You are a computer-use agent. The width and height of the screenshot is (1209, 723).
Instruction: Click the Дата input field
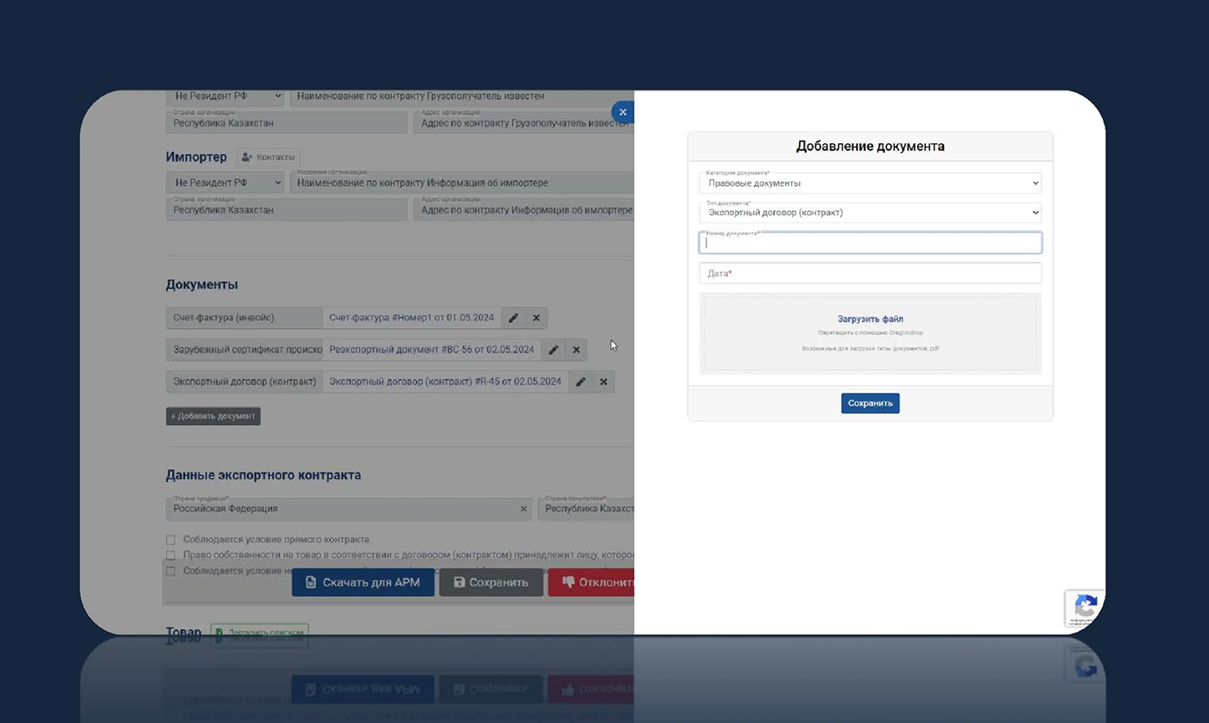[x=870, y=273]
